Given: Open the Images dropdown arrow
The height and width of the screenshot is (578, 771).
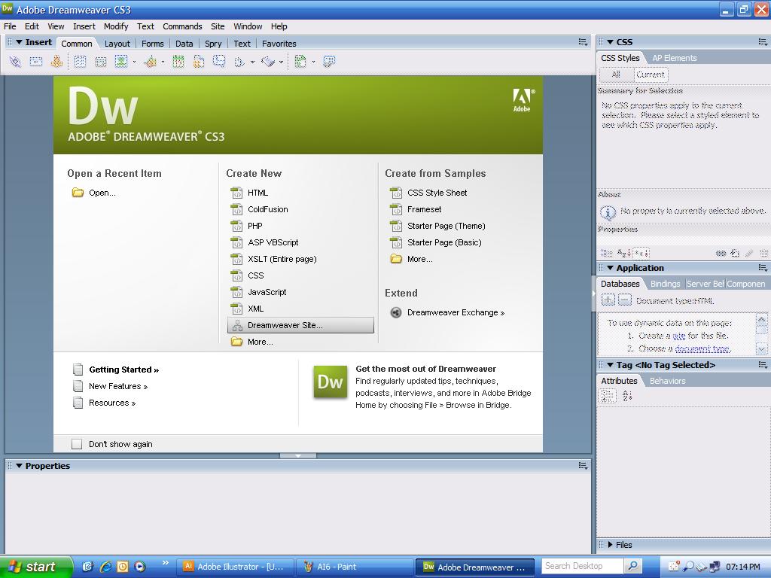Looking at the screenshot, I should point(134,62).
